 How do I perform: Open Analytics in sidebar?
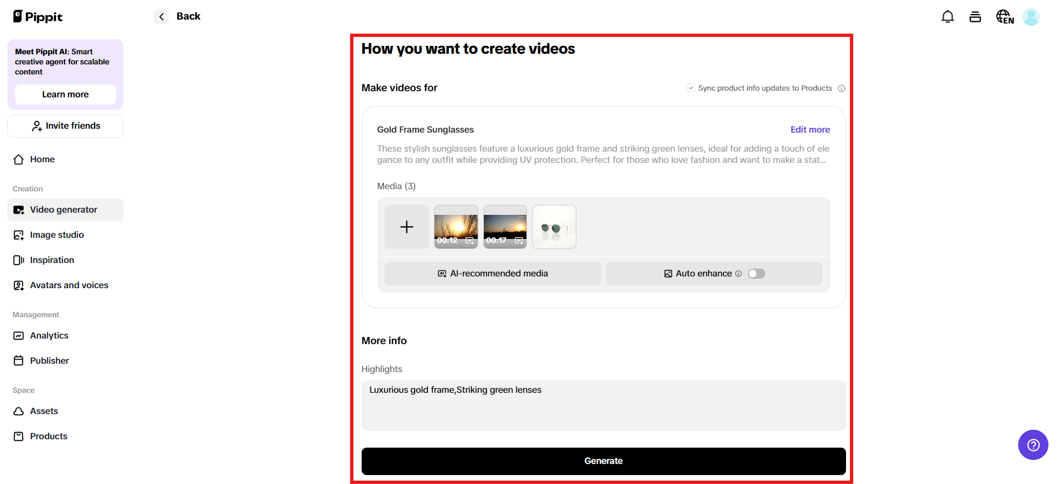coord(65,336)
